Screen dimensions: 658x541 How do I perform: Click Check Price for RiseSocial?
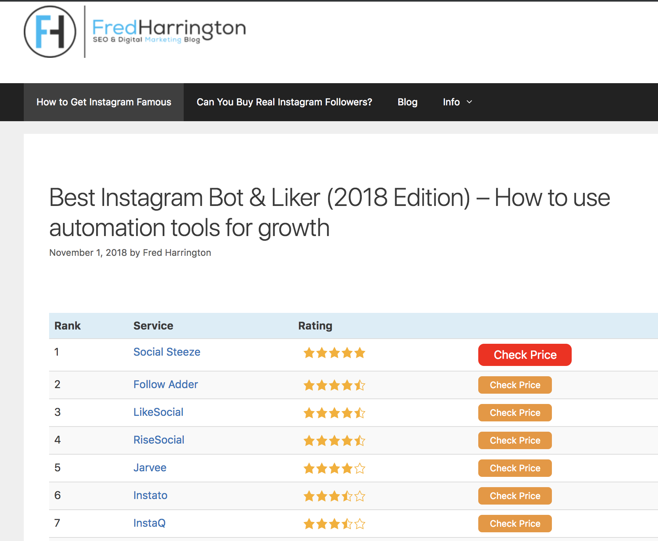click(515, 440)
